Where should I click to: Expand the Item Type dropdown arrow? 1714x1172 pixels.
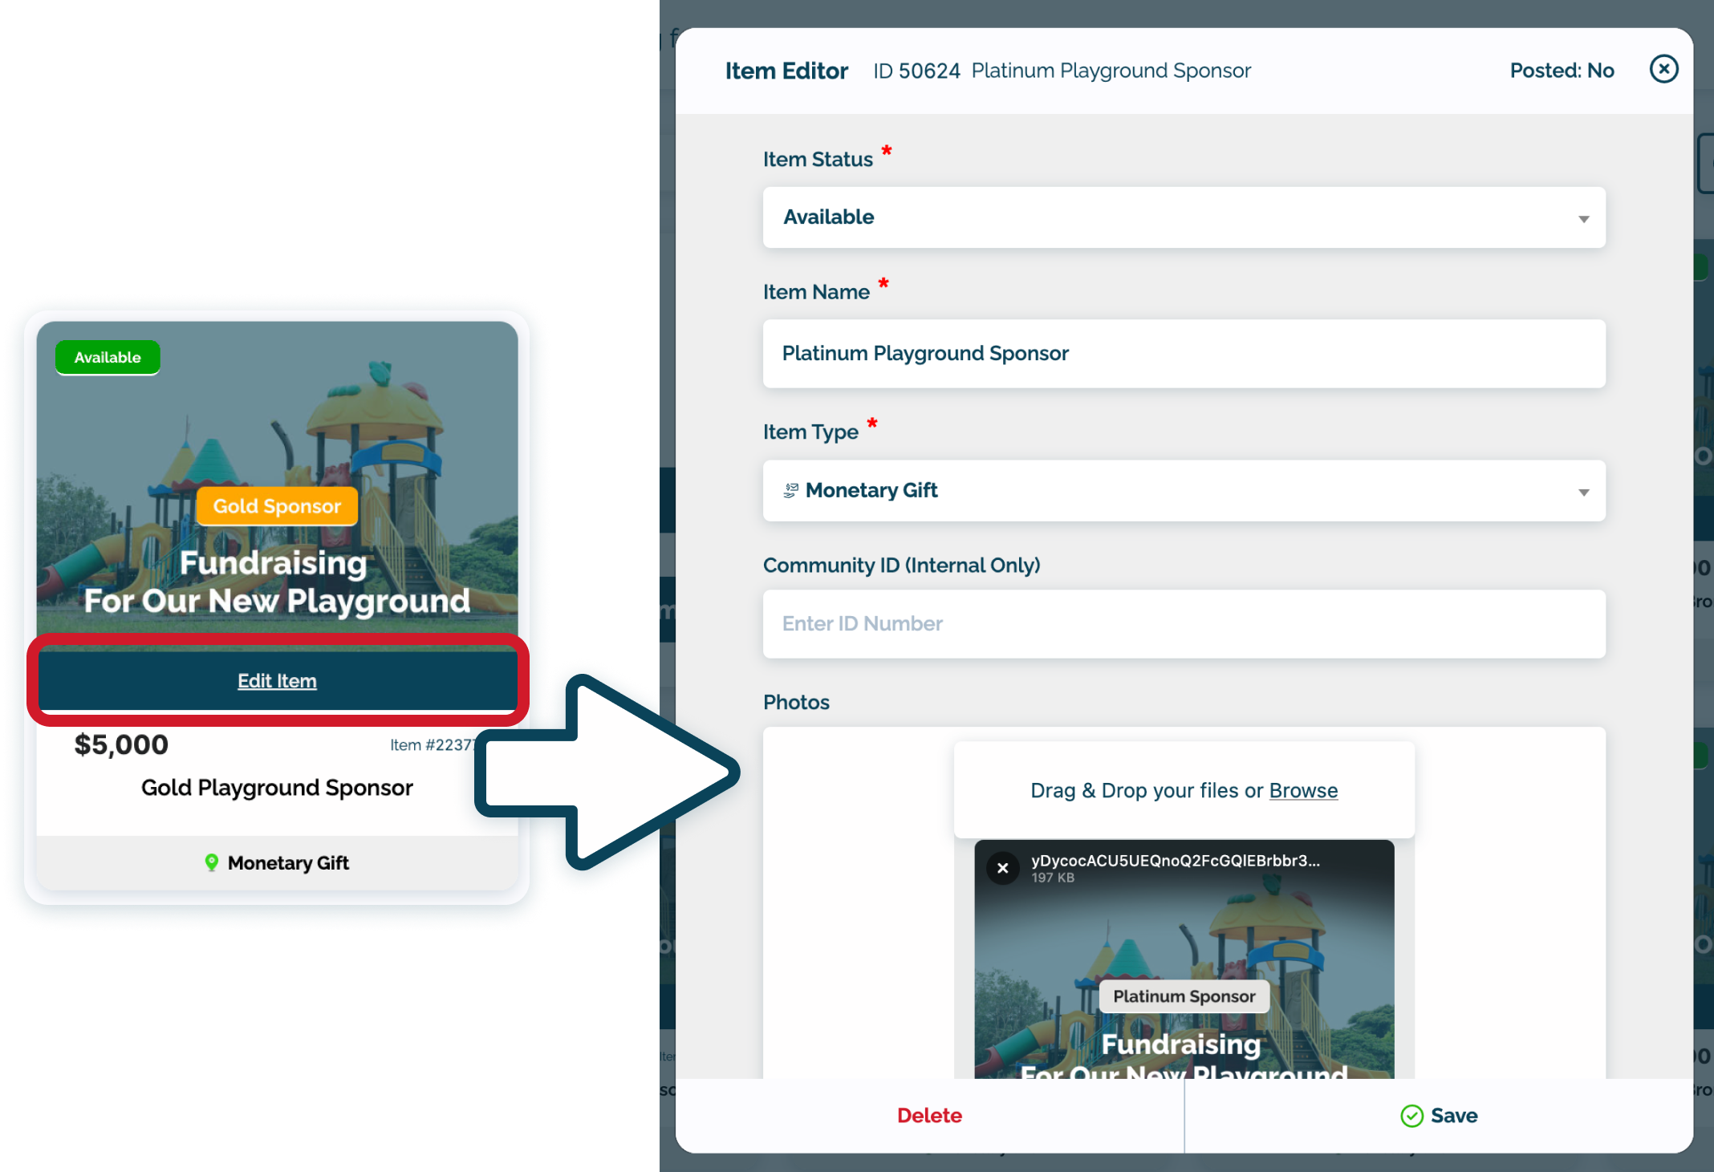pos(1583,493)
